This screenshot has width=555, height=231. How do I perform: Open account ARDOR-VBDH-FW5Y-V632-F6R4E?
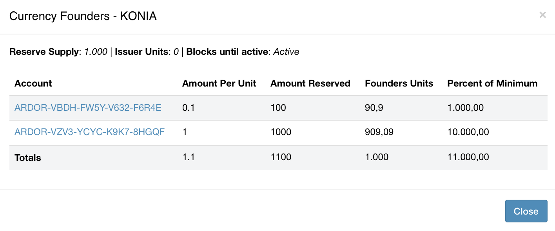[88, 108]
